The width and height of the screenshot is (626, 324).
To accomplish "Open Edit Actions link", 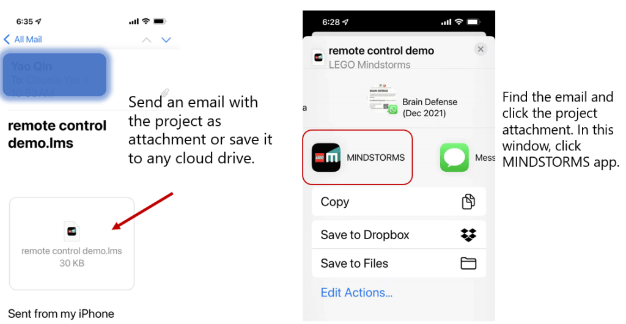I will pyautogui.click(x=356, y=293).
